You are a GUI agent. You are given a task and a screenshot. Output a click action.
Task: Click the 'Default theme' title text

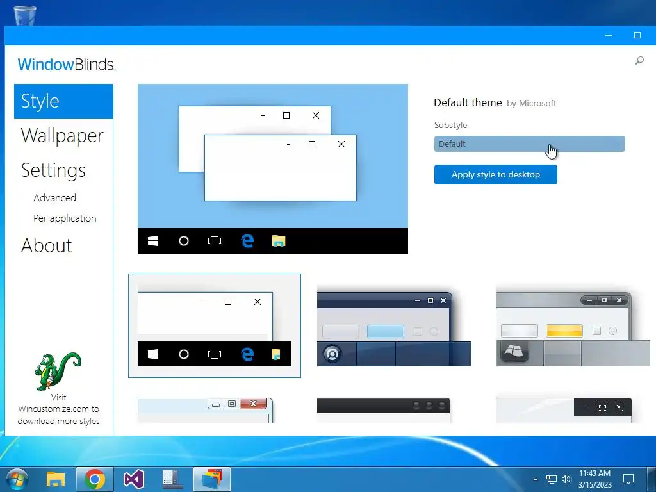[468, 102]
